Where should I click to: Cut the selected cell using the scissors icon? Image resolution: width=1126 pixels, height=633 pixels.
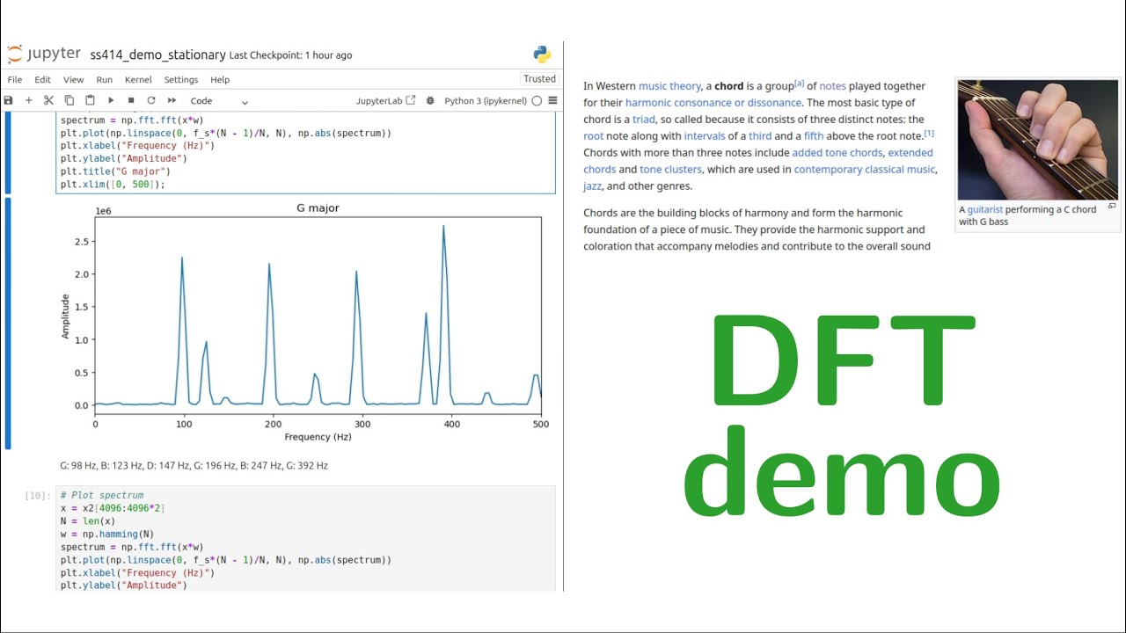(x=49, y=101)
